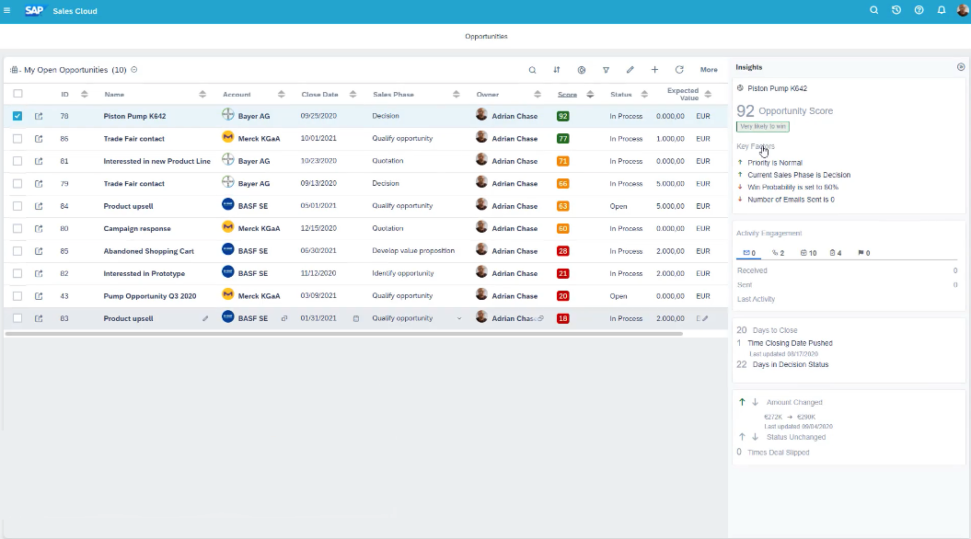The height and width of the screenshot is (539, 971).
Task: Sort by the Sales Phase column arrows
Action: (x=456, y=94)
